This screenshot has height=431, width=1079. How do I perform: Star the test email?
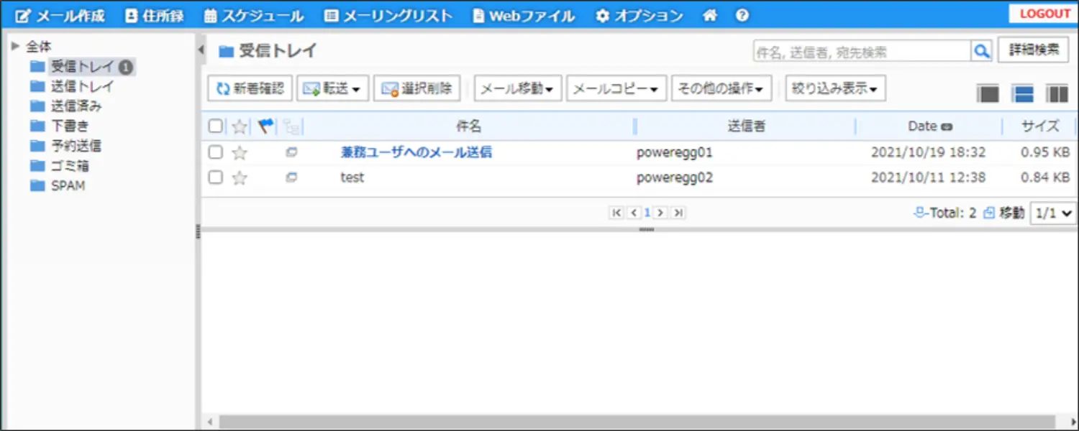coord(240,177)
